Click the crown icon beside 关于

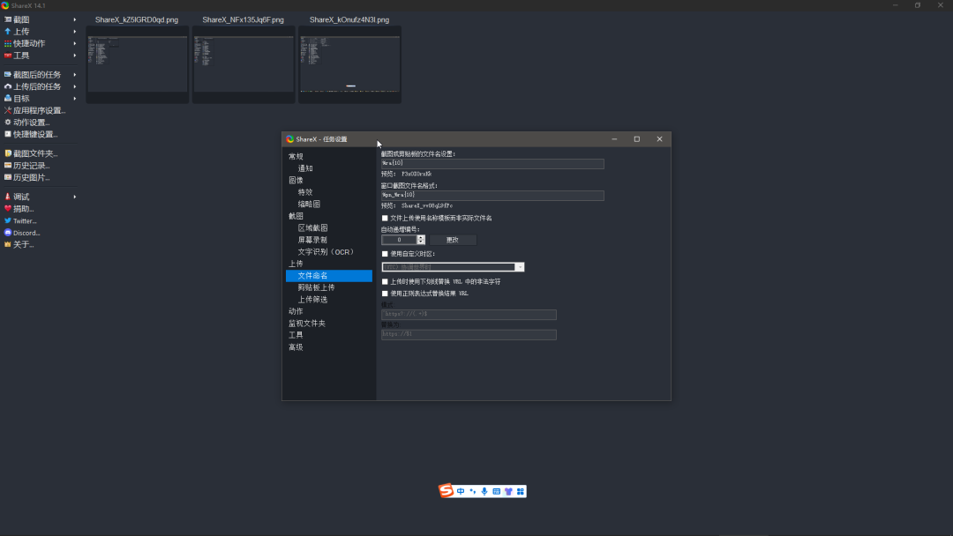(x=8, y=244)
